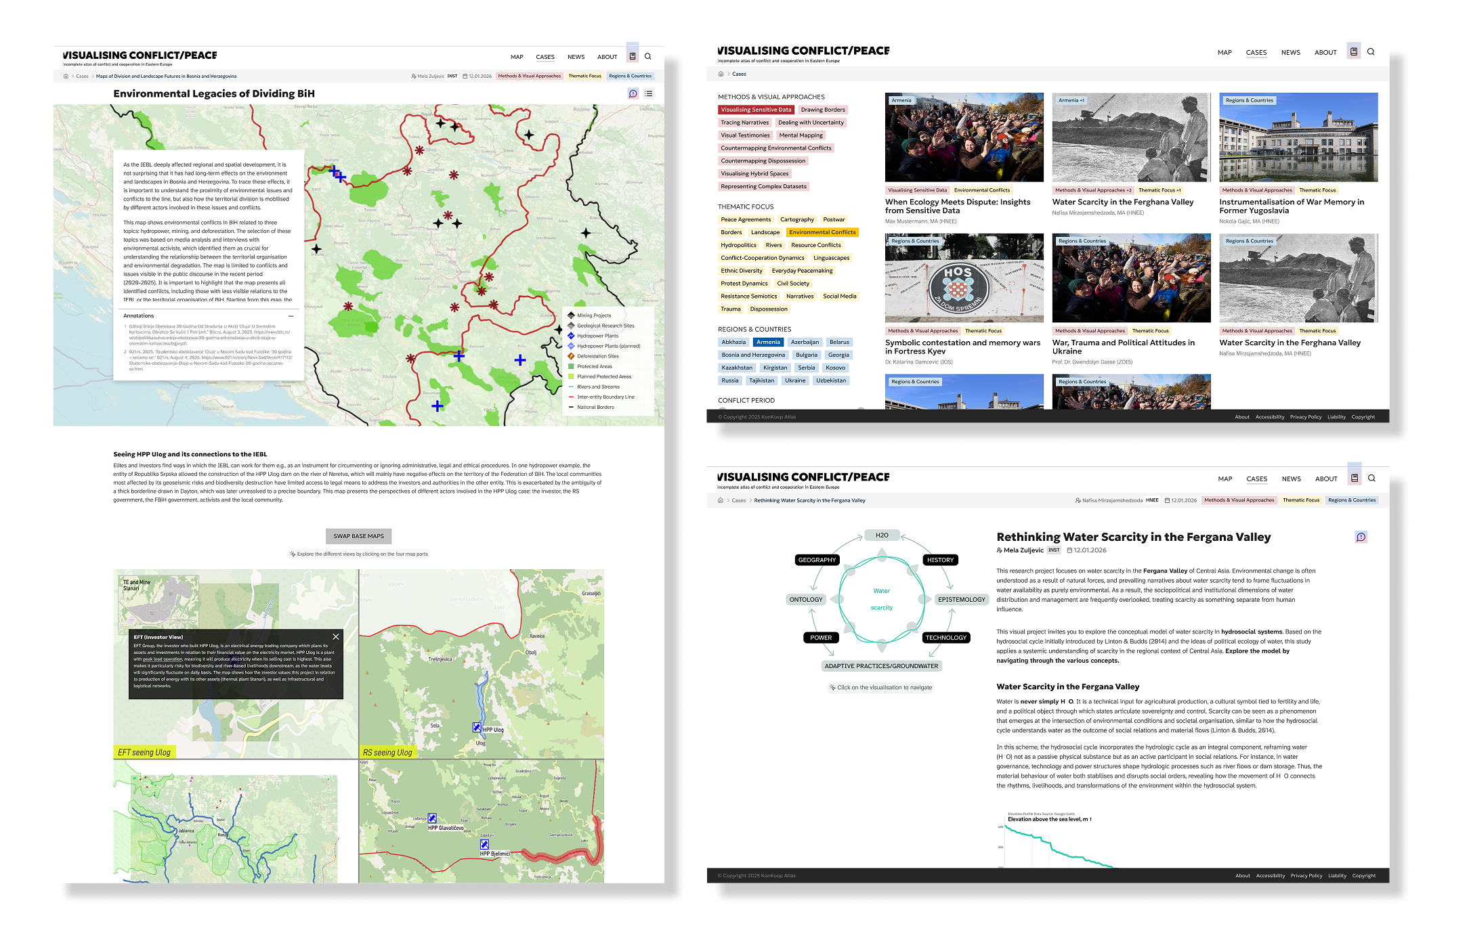The height and width of the screenshot is (926, 1469).
Task: Open the list view icon beside Environmental Legacies title
Action: point(649,93)
